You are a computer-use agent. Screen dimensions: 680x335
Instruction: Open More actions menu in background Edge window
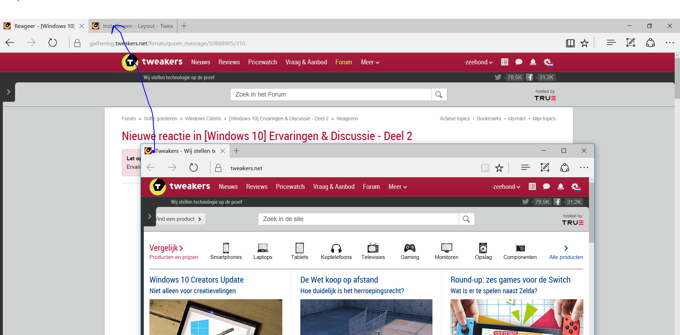click(x=670, y=43)
